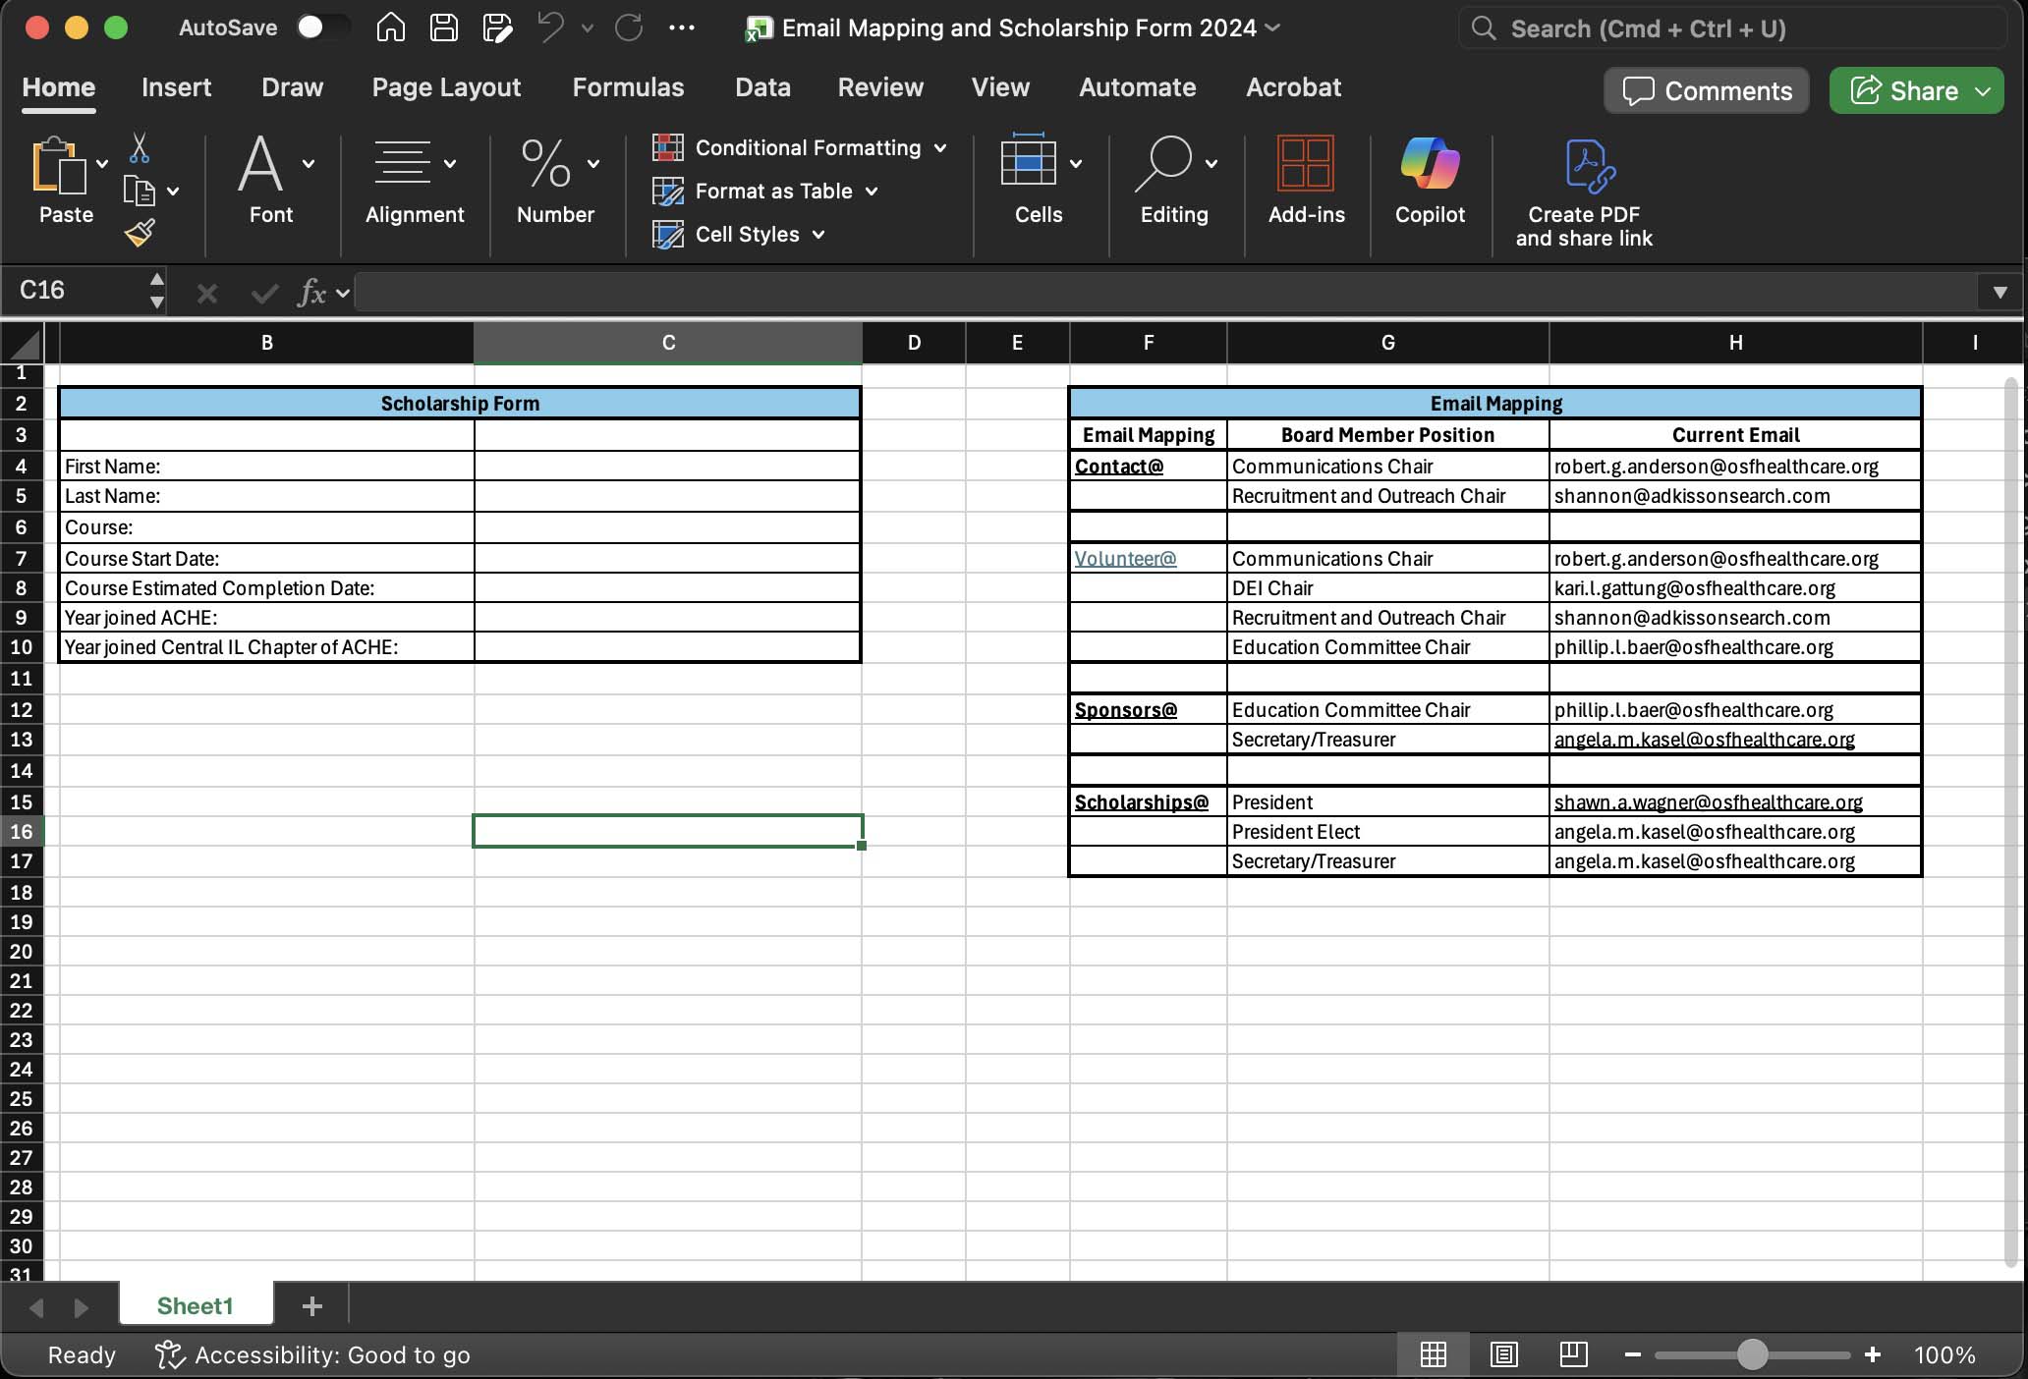Zoom in with the plus button

point(1873,1355)
